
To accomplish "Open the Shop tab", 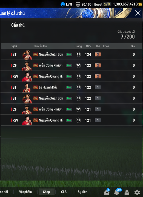I will [46, 192].
